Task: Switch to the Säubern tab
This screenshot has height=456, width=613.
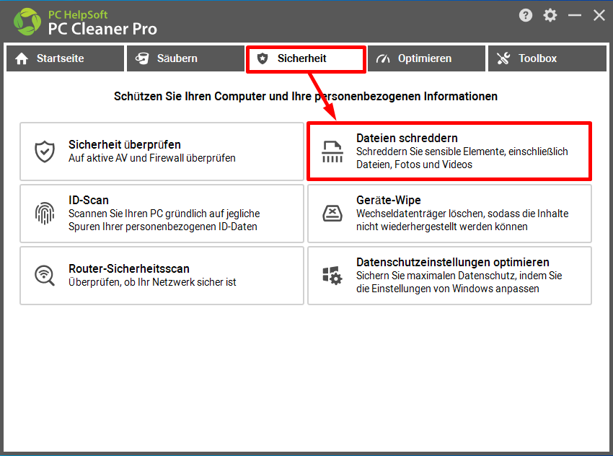Action: (185, 58)
